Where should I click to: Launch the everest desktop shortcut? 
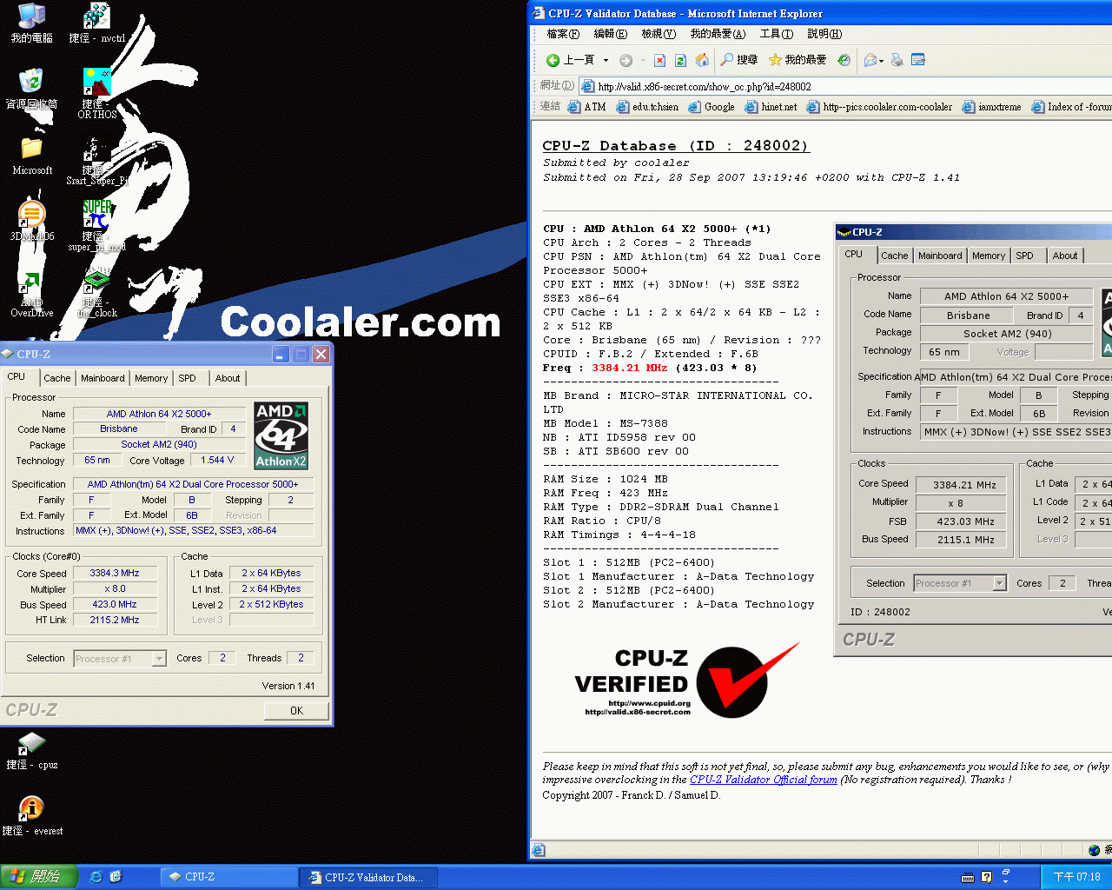pos(32,816)
